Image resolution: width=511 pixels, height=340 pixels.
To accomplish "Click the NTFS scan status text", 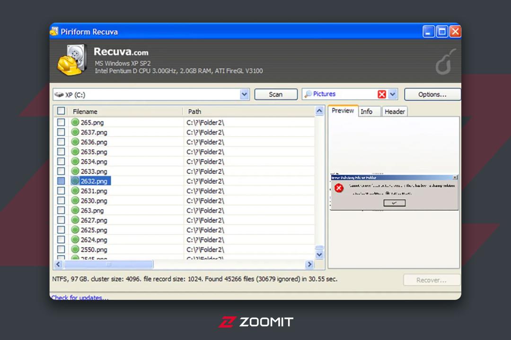I will [x=195, y=279].
